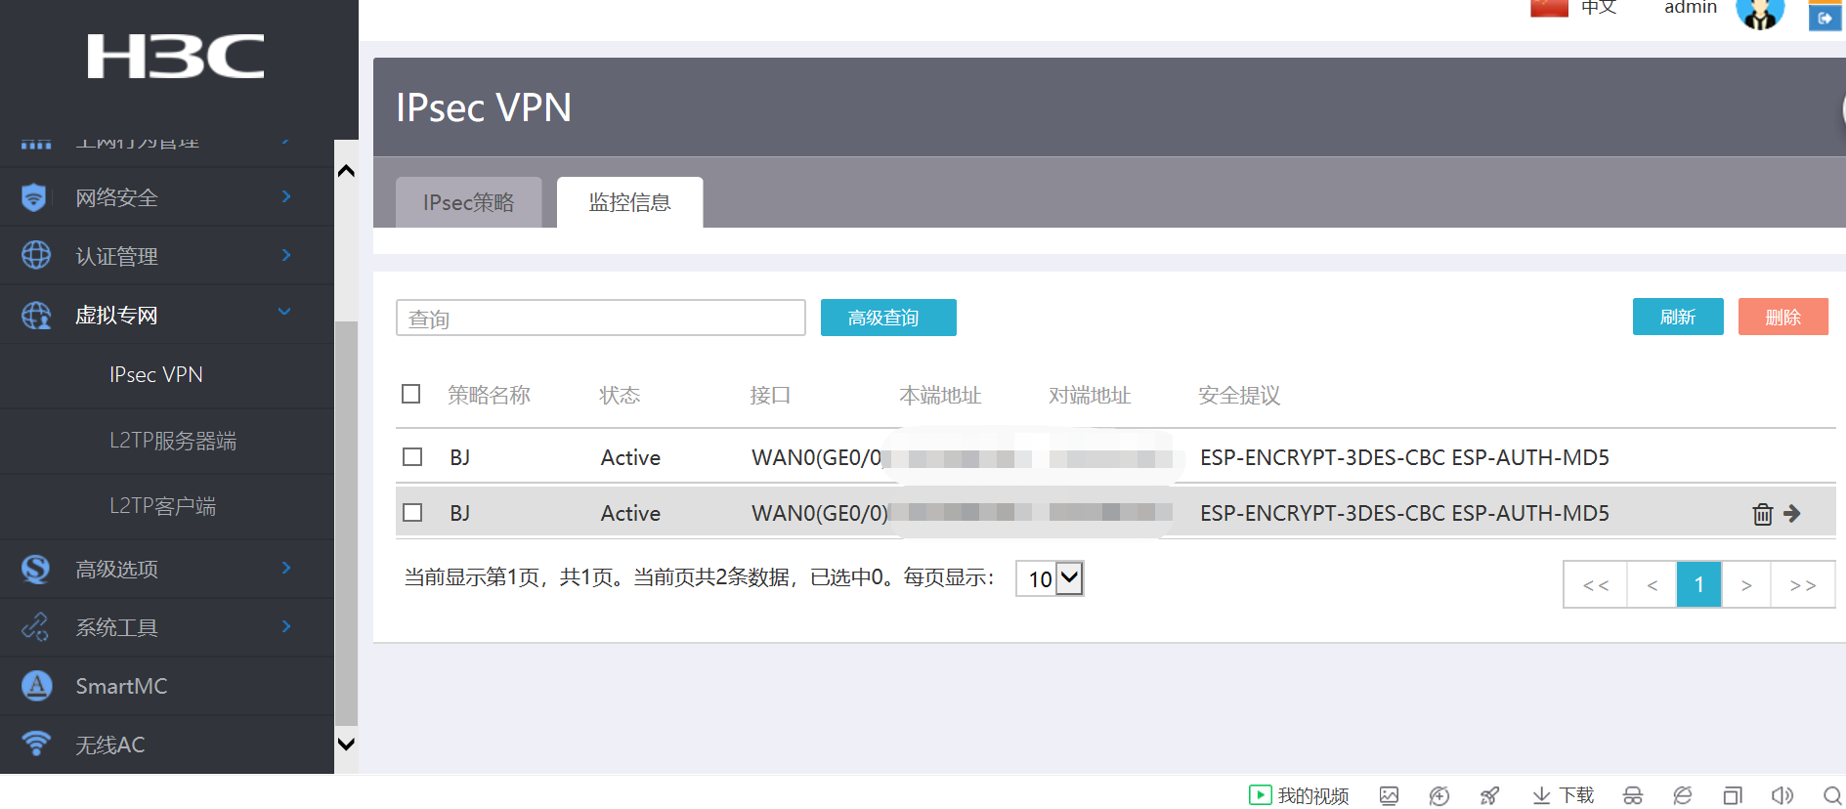Select the 监控信息 tab
Image resolution: width=1846 pixels, height=809 pixels.
[629, 202]
